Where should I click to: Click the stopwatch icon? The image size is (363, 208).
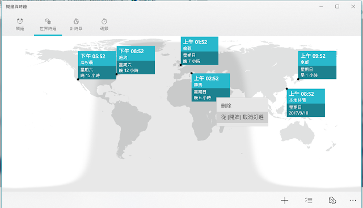pyautogui.click(x=104, y=22)
